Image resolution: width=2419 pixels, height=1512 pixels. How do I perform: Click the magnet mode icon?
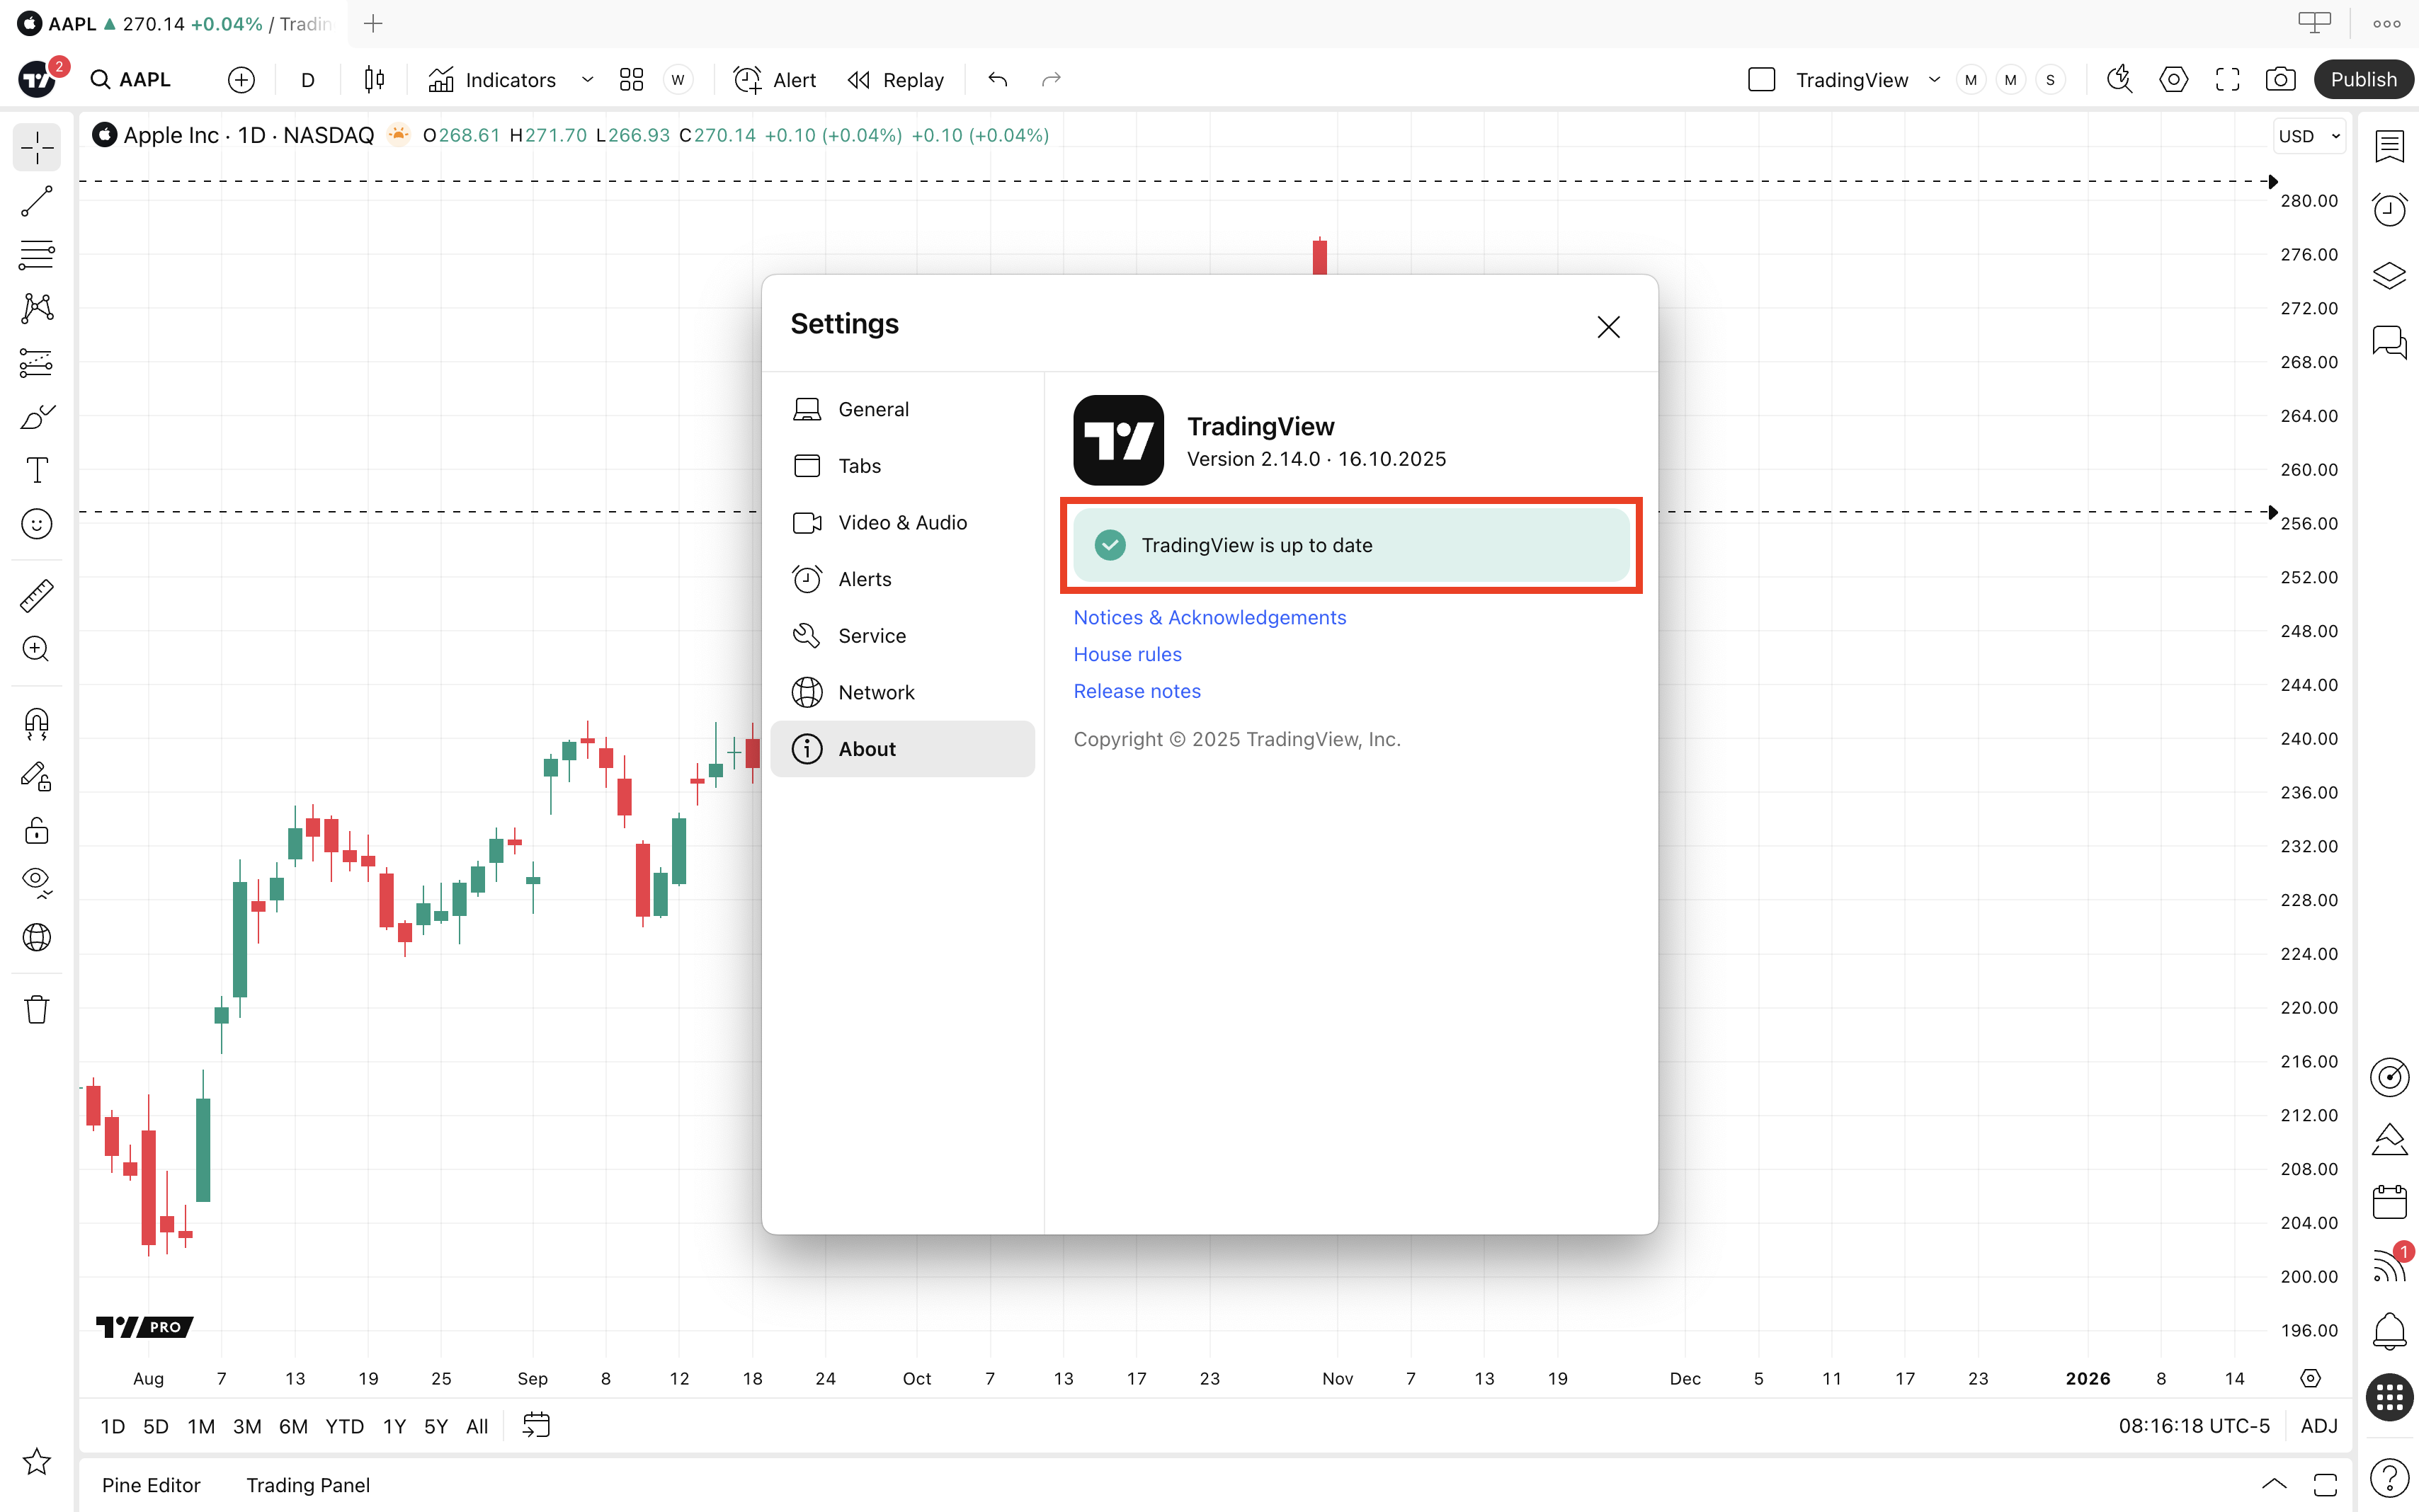(x=37, y=723)
